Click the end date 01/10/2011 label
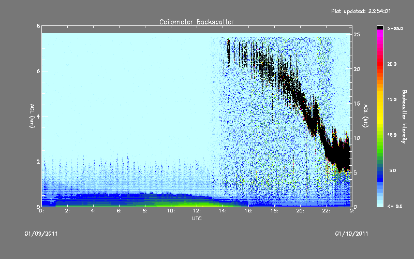This screenshot has height=259, width=414. coord(351,234)
